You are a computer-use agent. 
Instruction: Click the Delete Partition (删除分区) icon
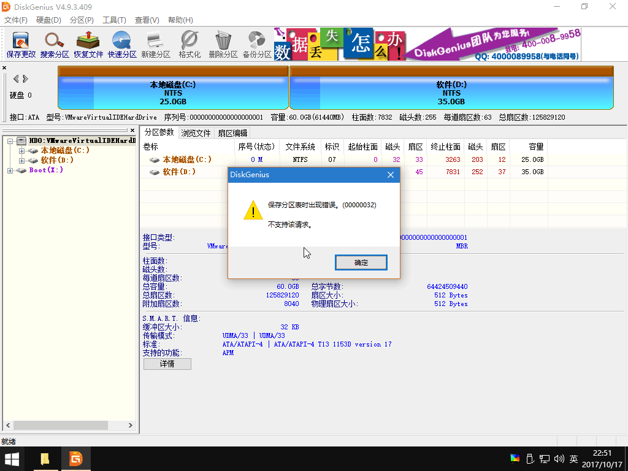[223, 44]
